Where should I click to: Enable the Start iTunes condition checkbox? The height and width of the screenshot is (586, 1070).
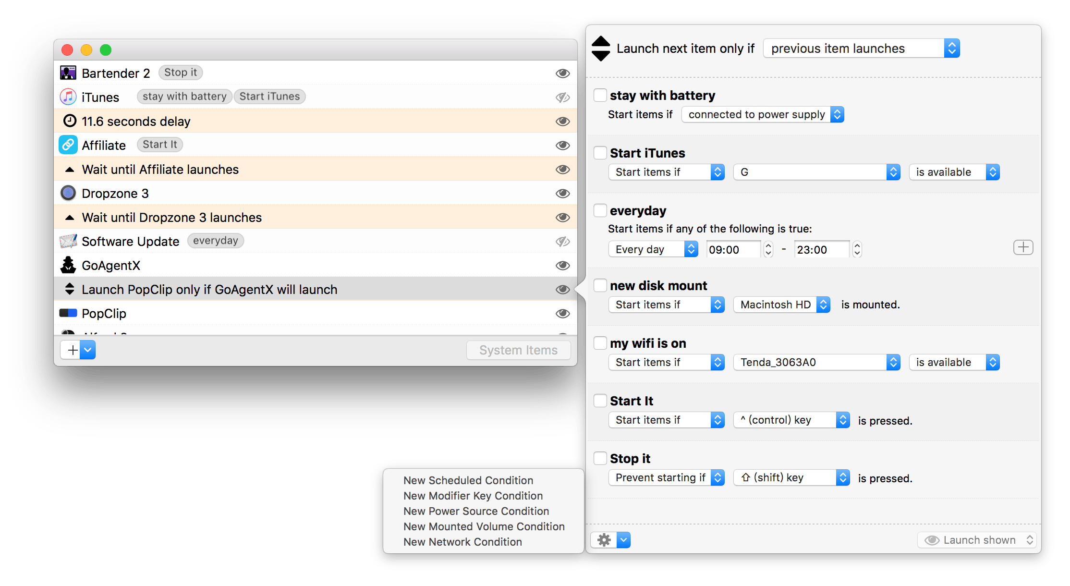[600, 153]
